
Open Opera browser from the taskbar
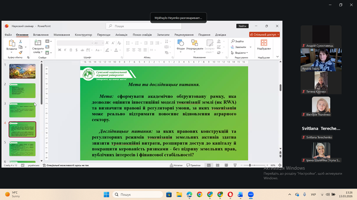230,195
